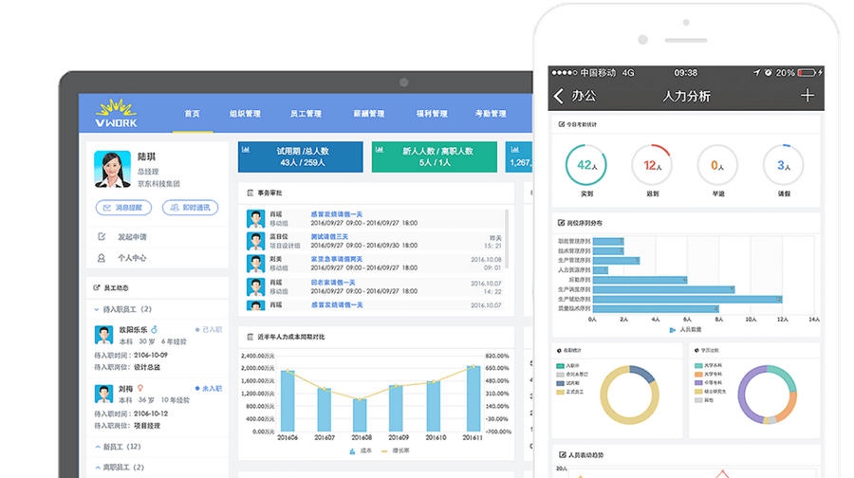Switch to the 首页 tab

click(193, 113)
